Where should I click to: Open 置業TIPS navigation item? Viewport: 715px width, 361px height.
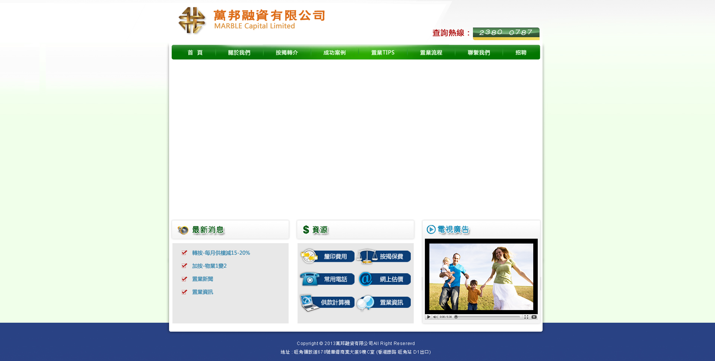[382, 53]
